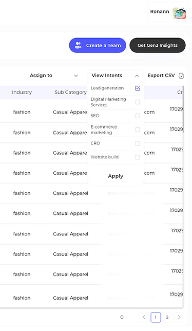Click the Export CSV file icon
The image size is (192, 331).
click(x=181, y=76)
